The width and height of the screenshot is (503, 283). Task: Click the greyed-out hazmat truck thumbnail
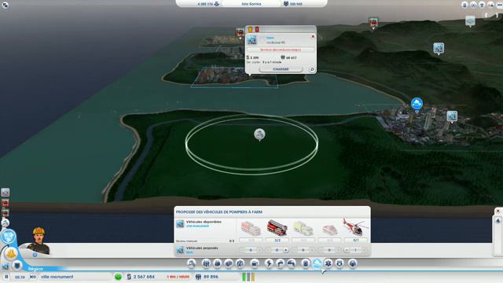[x=303, y=228]
